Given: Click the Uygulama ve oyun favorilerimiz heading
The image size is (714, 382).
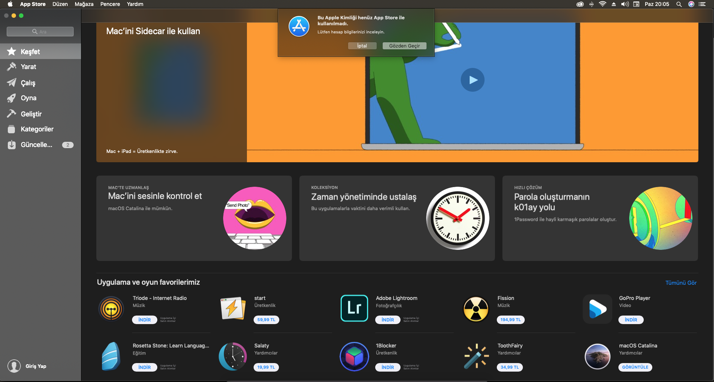Looking at the screenshot, I should pos(148,282).
